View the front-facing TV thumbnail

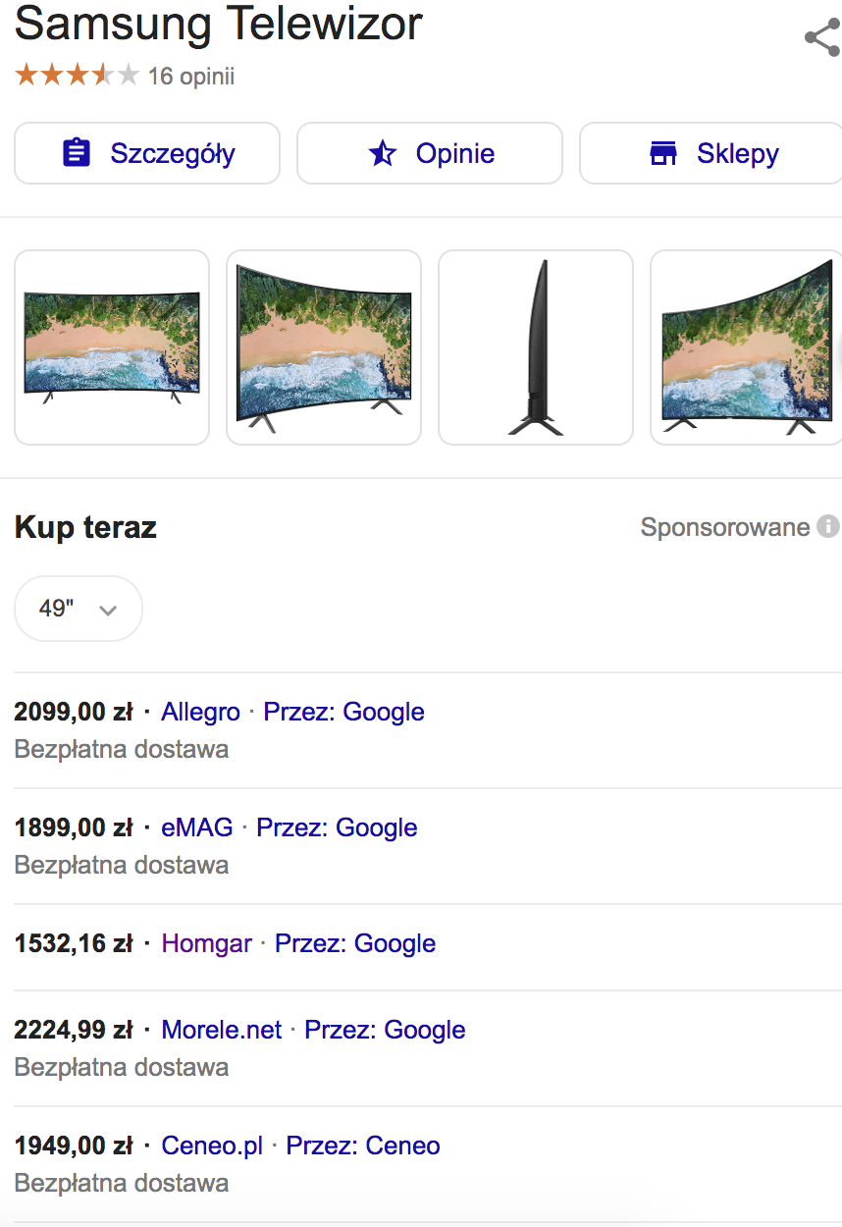(112, 347)
